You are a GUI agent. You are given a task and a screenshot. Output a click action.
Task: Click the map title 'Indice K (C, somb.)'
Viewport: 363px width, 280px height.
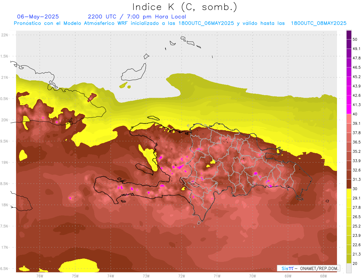(185, 7)
